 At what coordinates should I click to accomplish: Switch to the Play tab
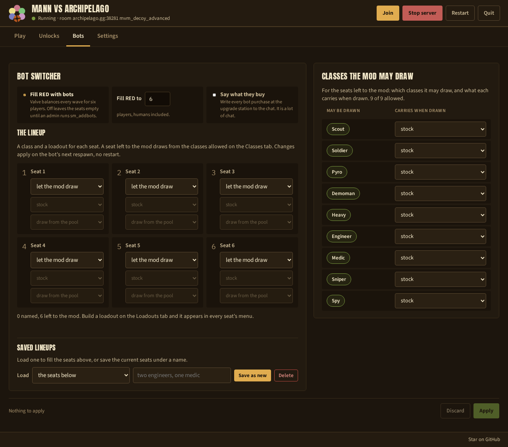(20, 36)
